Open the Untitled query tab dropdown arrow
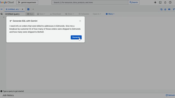 coord(20,9)
